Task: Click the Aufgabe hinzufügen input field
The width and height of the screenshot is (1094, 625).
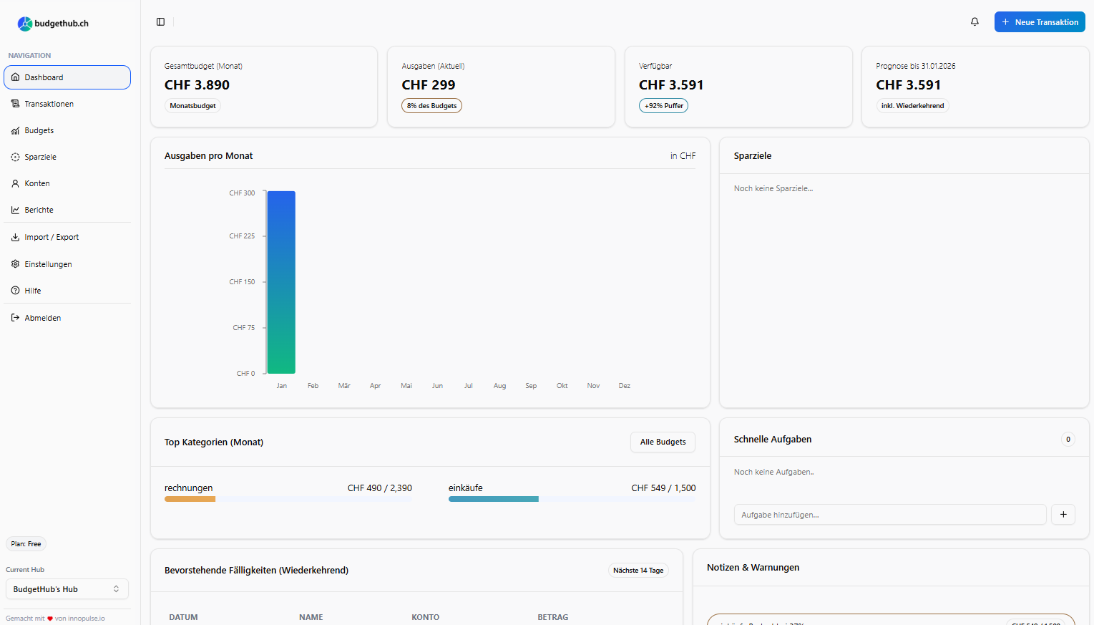Action: tap(889, 515)
